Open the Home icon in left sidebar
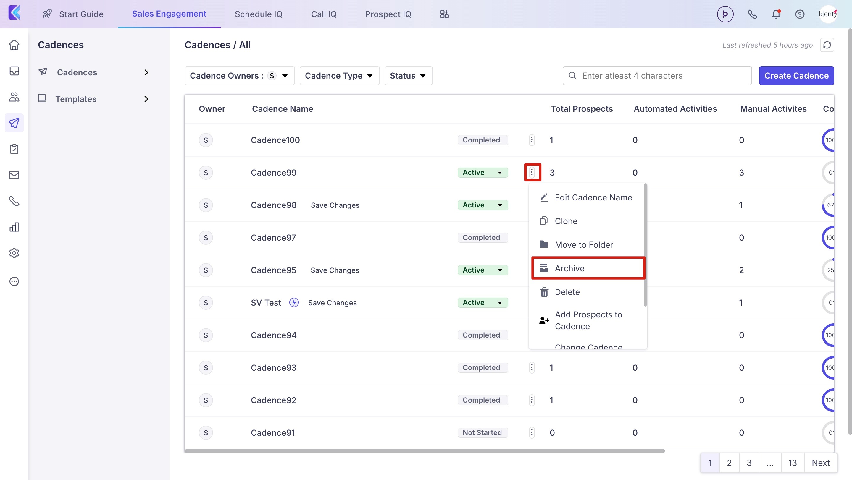The image size is (852, 480). 14,45
